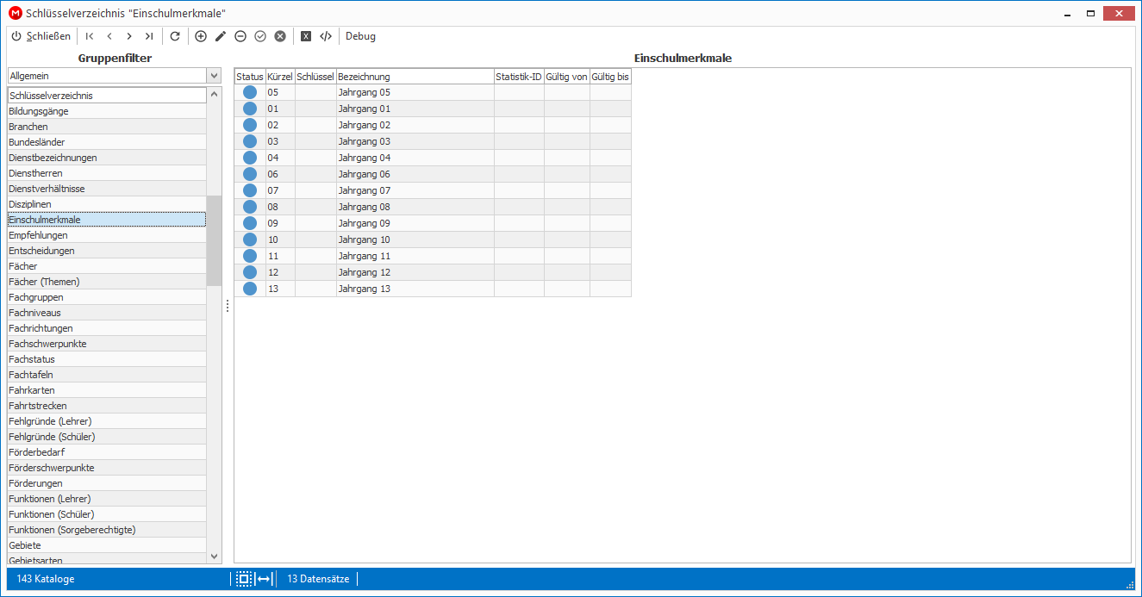Screen dimensions: 1142x597
Task: Select Dienstverhältnisse in the list
Action: 107,189
